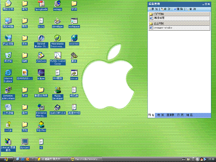
Task: Select the Borland JBuilder shortcut icon
Action: [x=41, y=41]
